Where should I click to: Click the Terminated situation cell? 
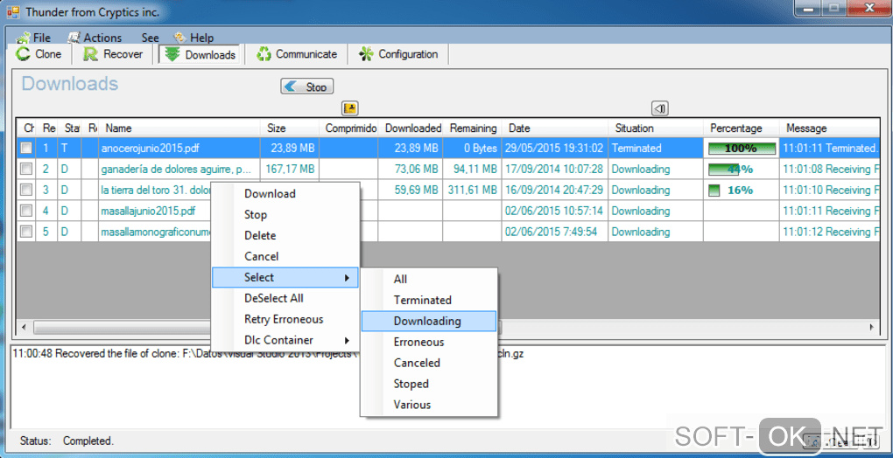pyautogui.click(x=656, y=149)
